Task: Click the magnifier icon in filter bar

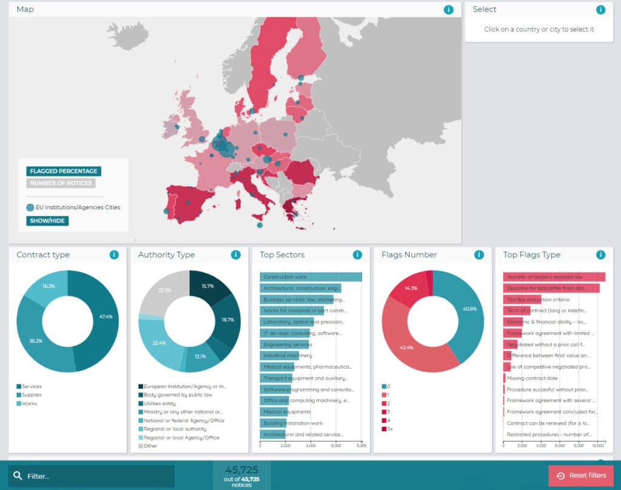Action: (18, 476)
